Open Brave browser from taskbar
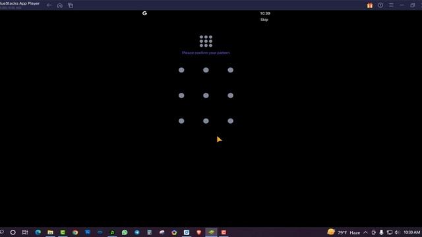 point(199,232)
